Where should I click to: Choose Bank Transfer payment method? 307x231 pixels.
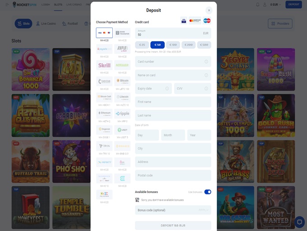pyautogui.click(x=122, y=33)
